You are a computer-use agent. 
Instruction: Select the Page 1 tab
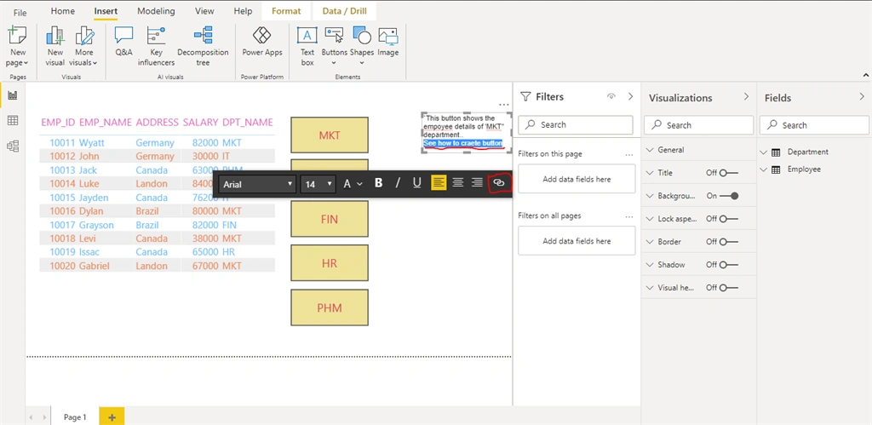(75, 416)
